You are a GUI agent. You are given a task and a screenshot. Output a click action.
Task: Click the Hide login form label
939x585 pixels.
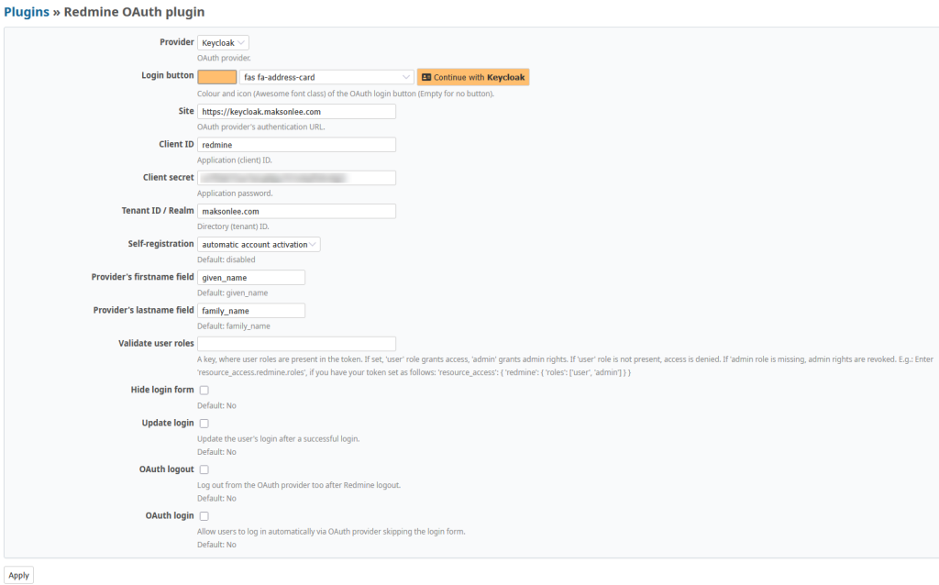click(162, 390)
